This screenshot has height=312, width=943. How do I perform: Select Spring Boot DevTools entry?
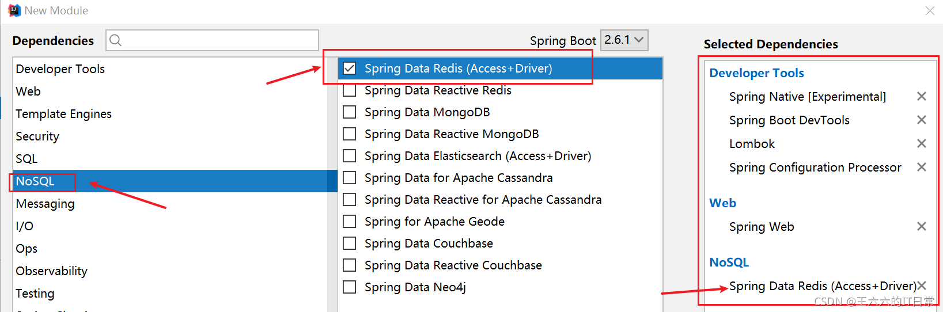coord(789,120)
